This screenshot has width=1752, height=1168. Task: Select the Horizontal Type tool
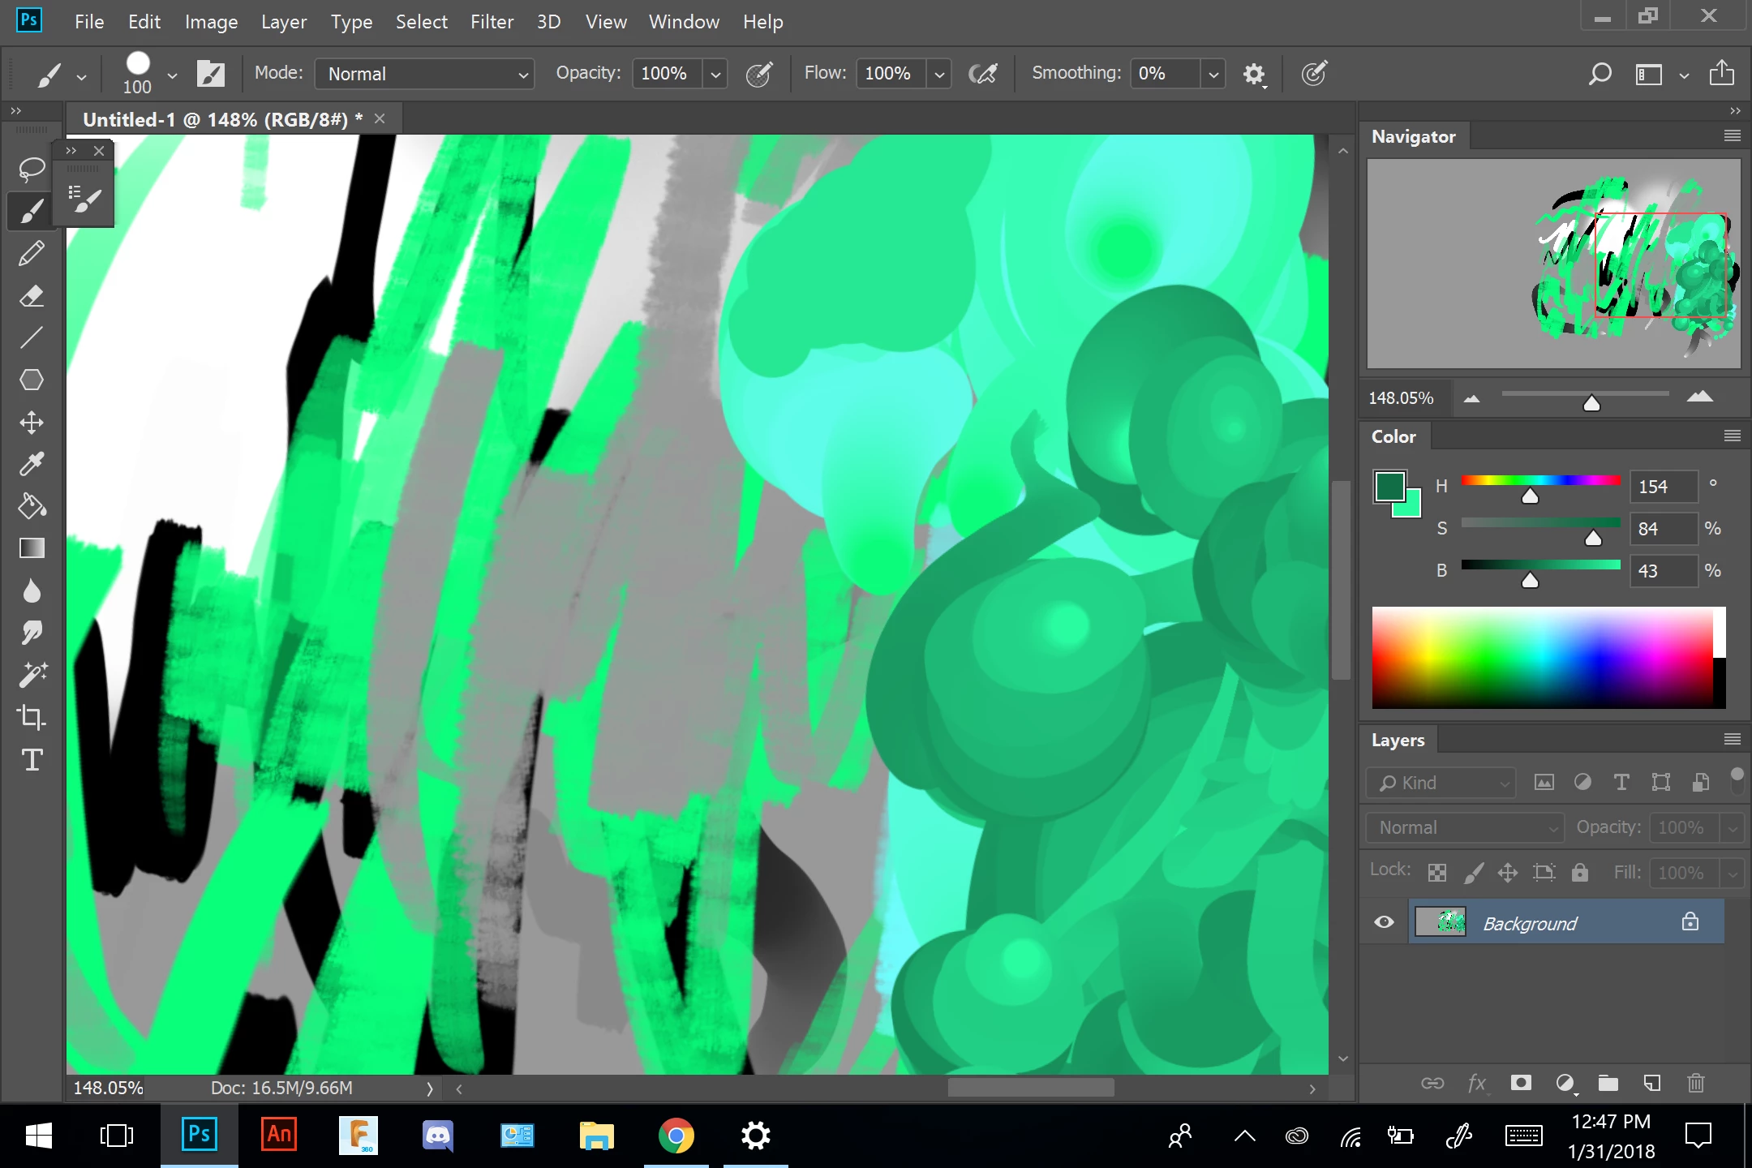[32, 759]
